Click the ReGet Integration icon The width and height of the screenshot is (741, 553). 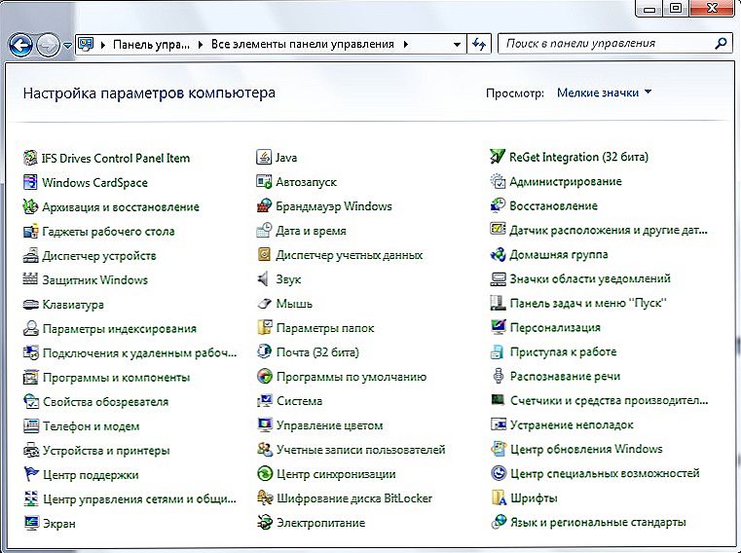point(498,157)
